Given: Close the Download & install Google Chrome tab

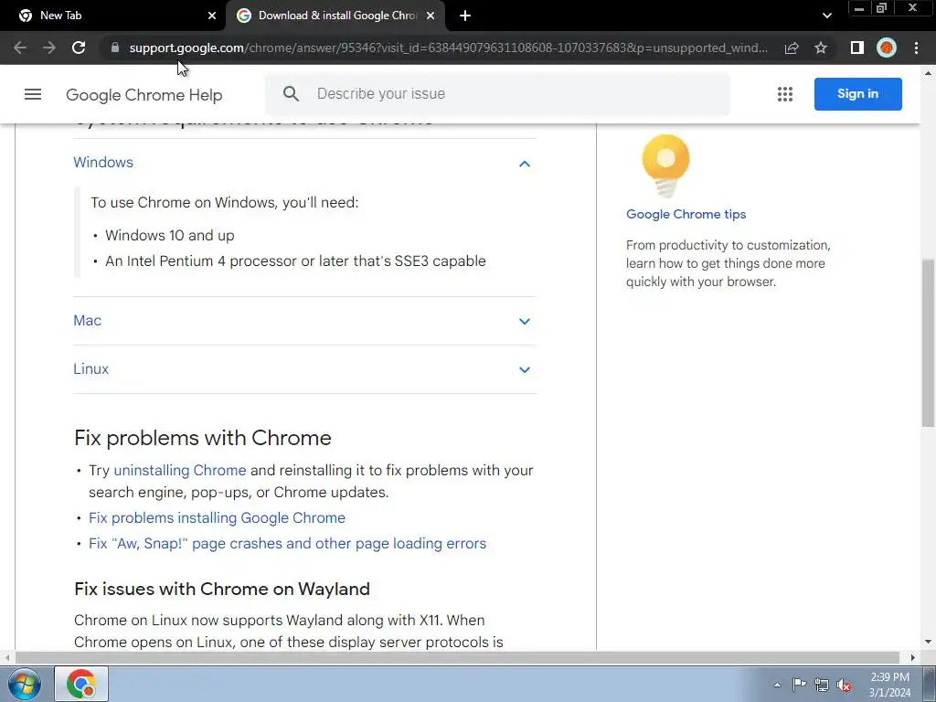Looking at the screenshot, I should [431, 16].
